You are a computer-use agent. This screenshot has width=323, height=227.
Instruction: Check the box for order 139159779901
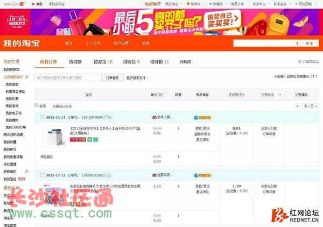pos(42,117)
